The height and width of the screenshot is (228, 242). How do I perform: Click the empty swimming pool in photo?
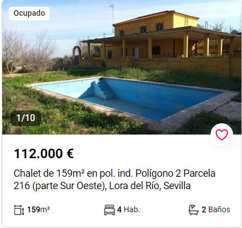(129, 98)
